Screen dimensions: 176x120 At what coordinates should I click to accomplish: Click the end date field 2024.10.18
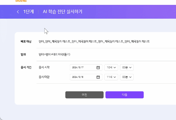click(x=83, y=77)
